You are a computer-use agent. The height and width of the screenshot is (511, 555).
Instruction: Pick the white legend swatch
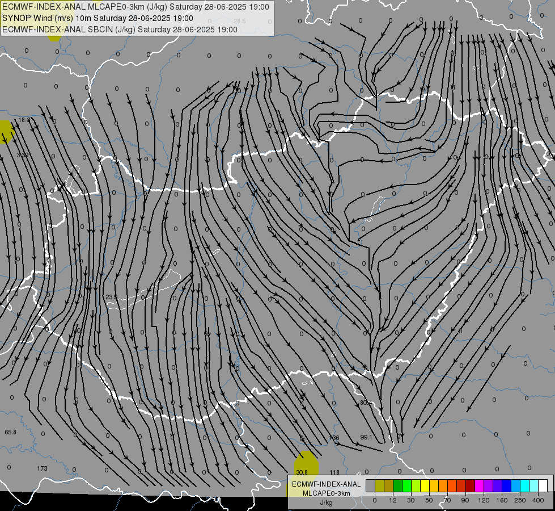(x=543, y=485)
